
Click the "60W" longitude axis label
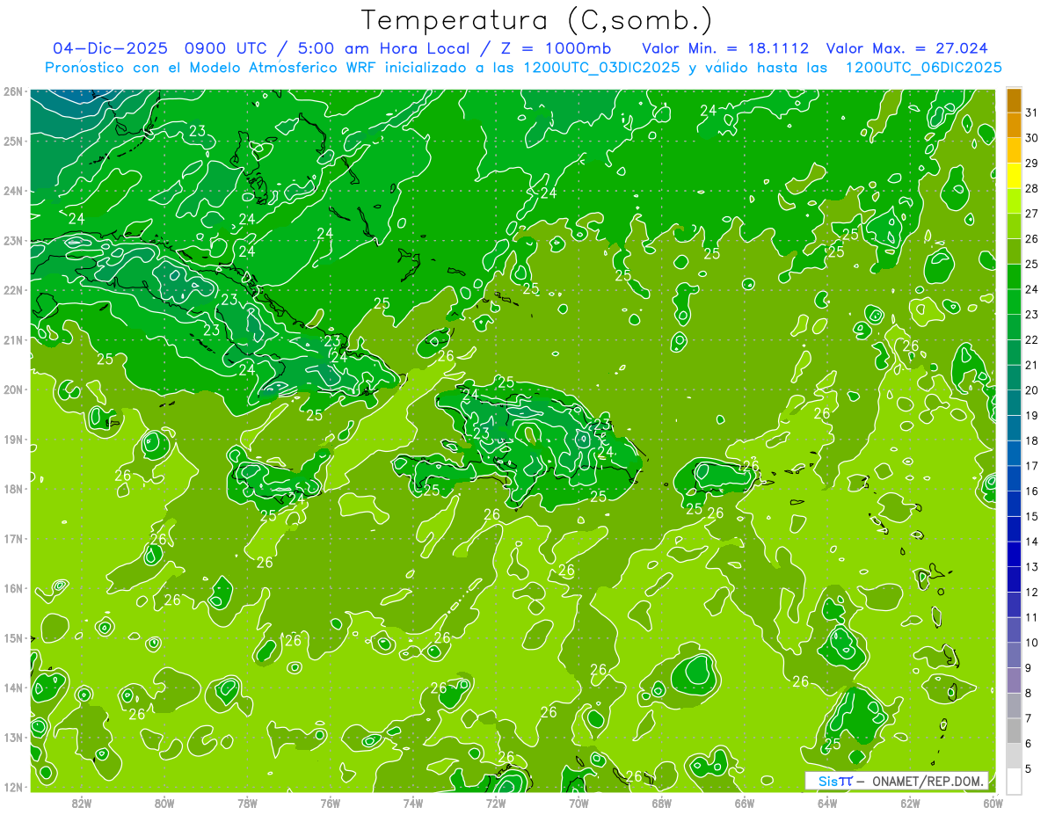tap(993, 803)
